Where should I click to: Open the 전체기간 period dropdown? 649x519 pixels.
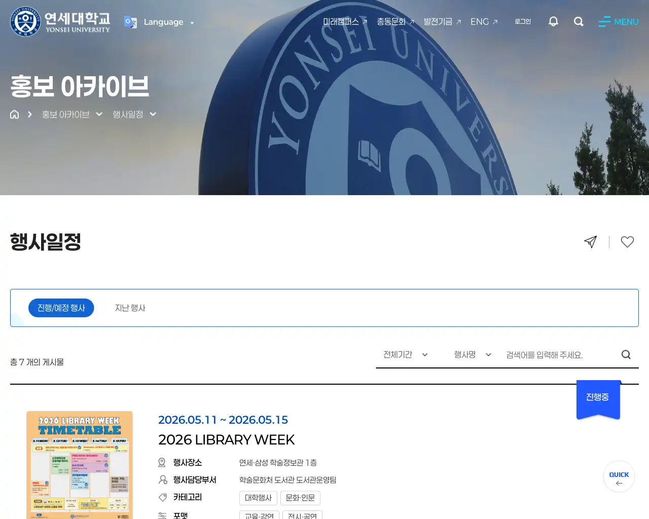click(406, 355)
